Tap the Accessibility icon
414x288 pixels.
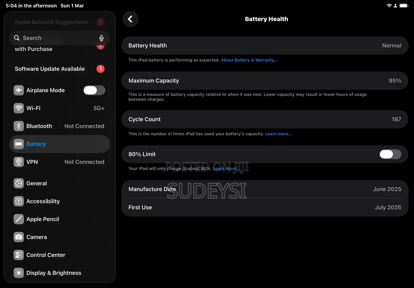[x=19, y=201]
